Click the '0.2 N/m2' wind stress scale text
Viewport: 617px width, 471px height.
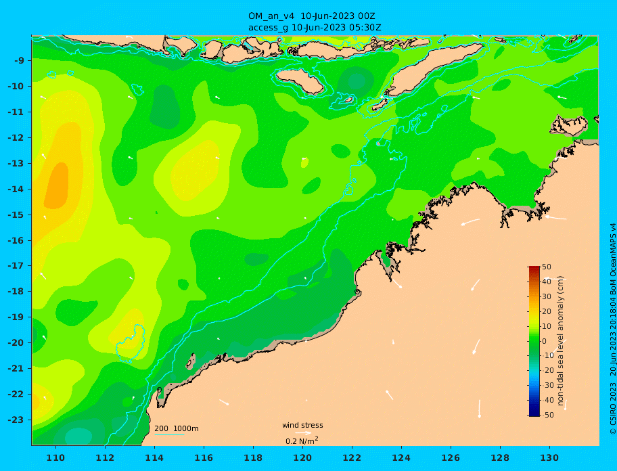pyautogui.click(x=302, y=441)
